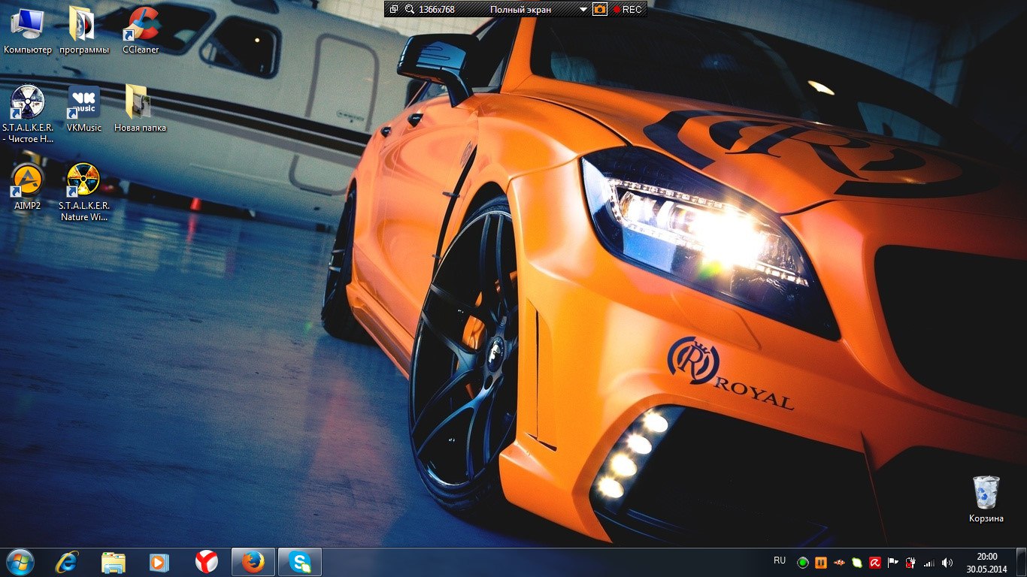Click the orange fish tray icon
This screenshot has height=577, width=1027.
(x=839, y=562)
